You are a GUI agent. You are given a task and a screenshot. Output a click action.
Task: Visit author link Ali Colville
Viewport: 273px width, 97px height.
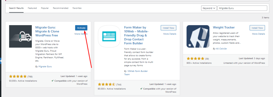coord(221,49)
